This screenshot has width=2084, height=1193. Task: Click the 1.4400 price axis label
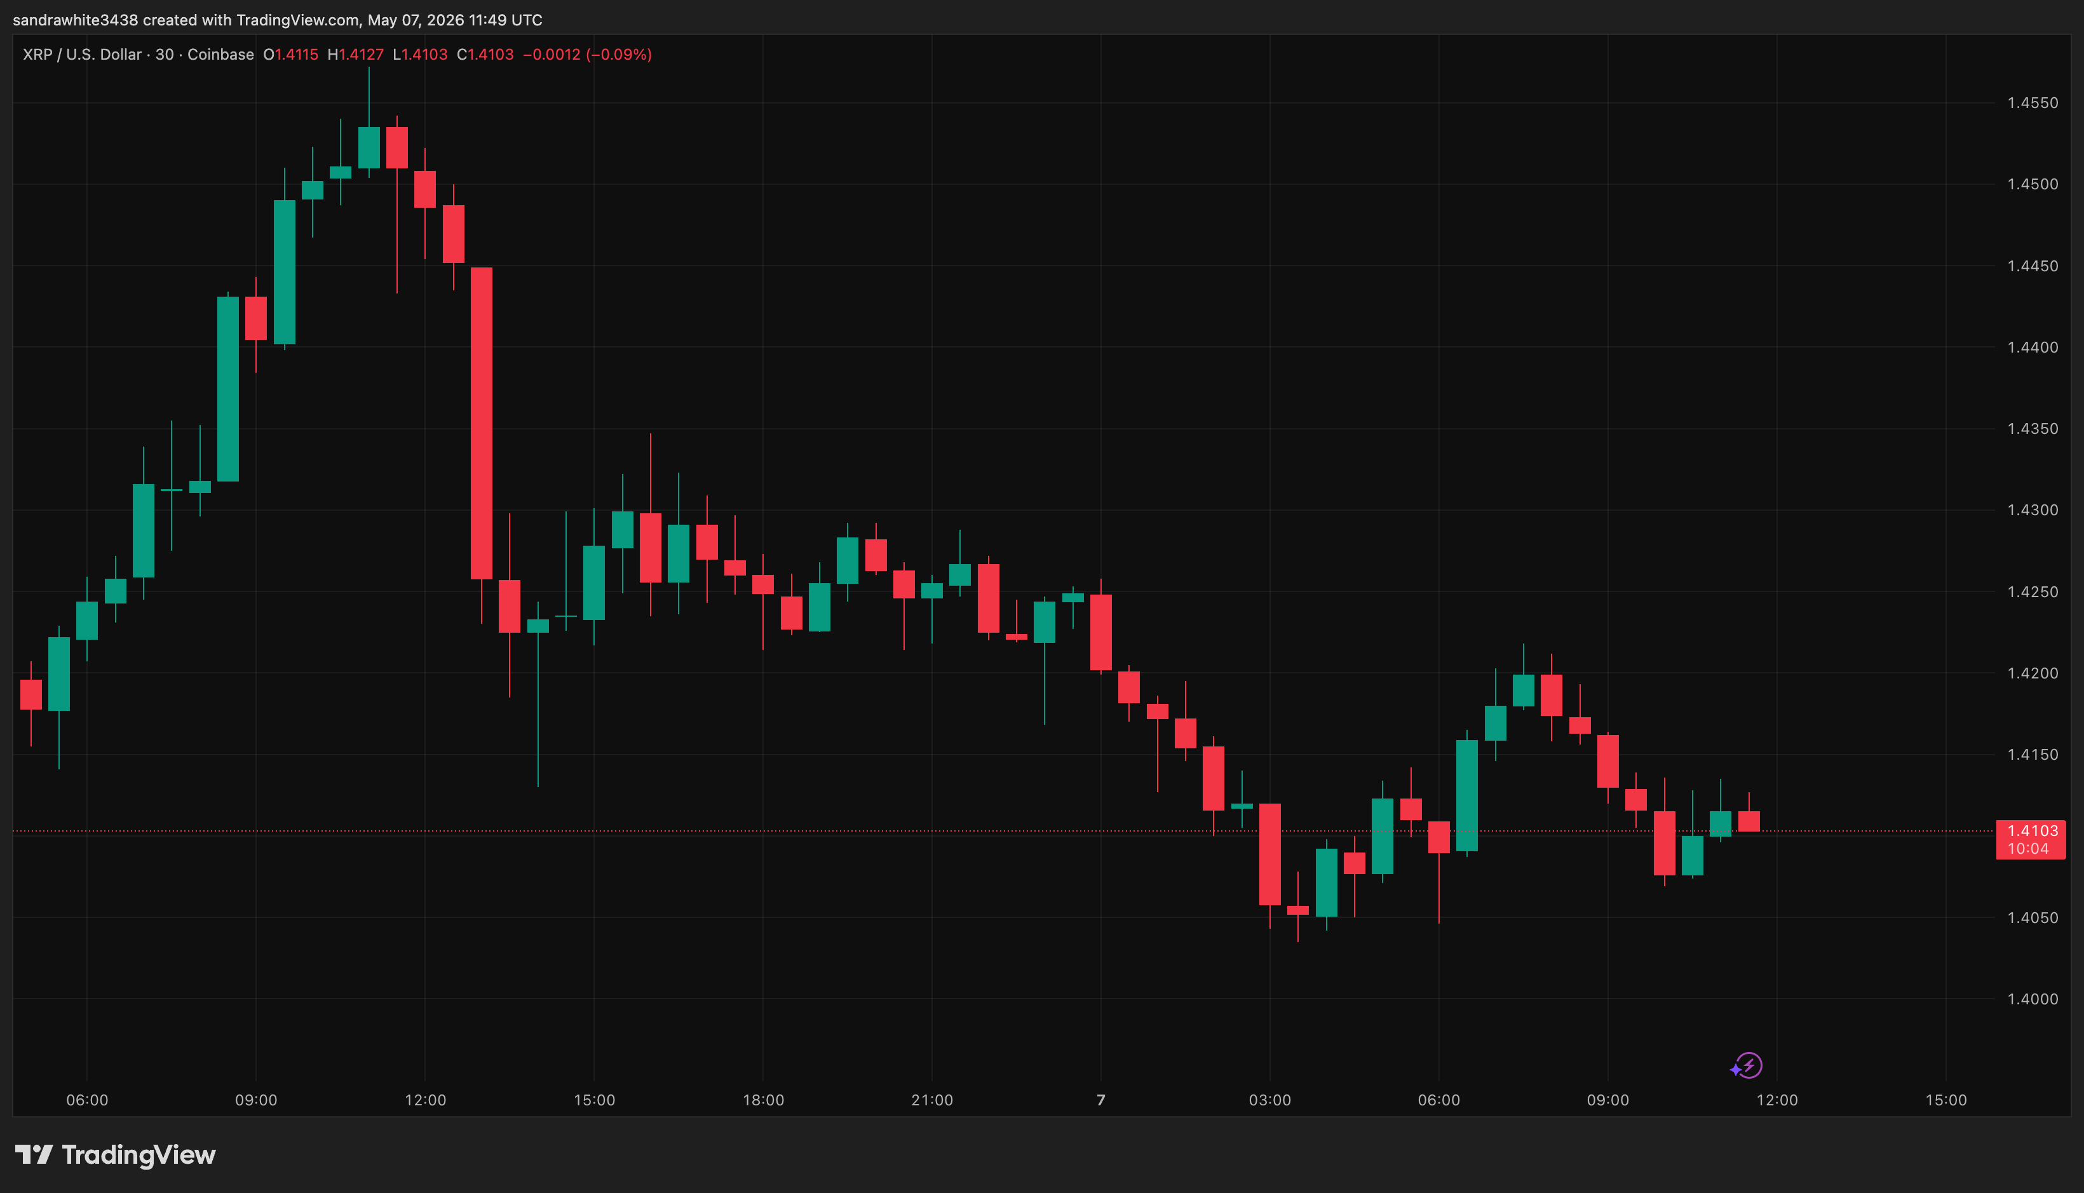[x=2033, y=347]
